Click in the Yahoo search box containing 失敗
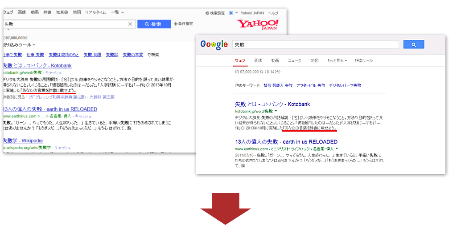 click(x=70, y=24)
